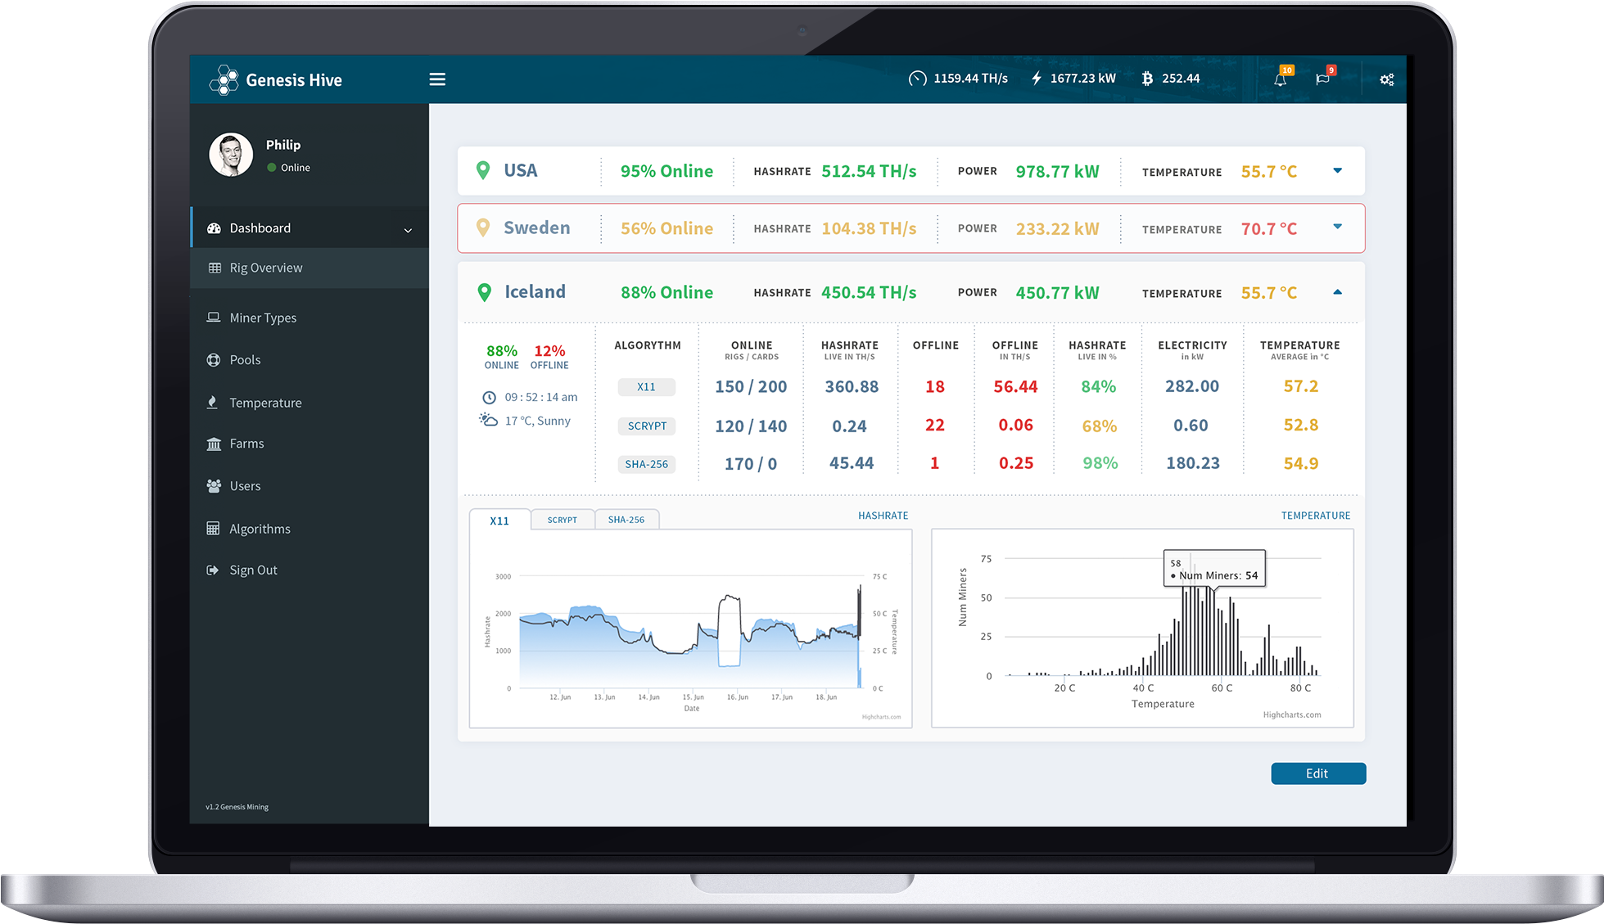The width and height of the screenshot is (1604, 924).
Task: Open the notifications bell icon
Action: click(1280, 79)
